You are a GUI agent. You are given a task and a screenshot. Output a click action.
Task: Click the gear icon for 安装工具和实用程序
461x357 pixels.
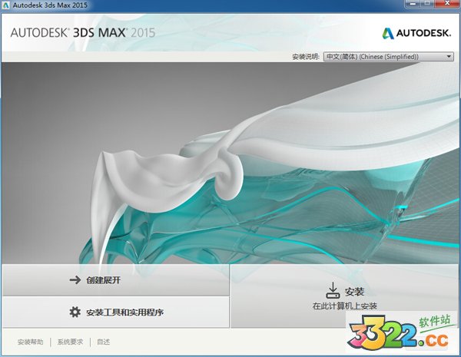point(75,312)
